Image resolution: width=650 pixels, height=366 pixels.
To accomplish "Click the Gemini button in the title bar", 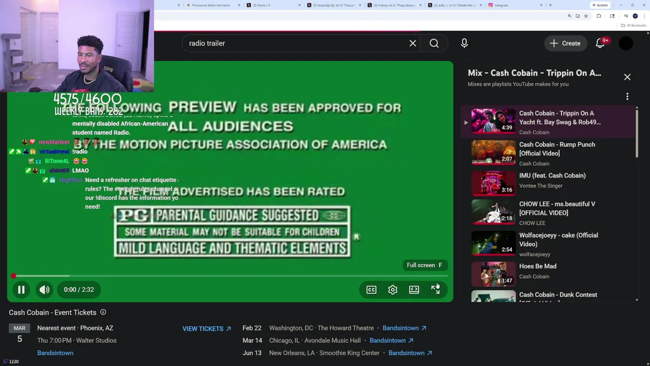I will 600,5.
